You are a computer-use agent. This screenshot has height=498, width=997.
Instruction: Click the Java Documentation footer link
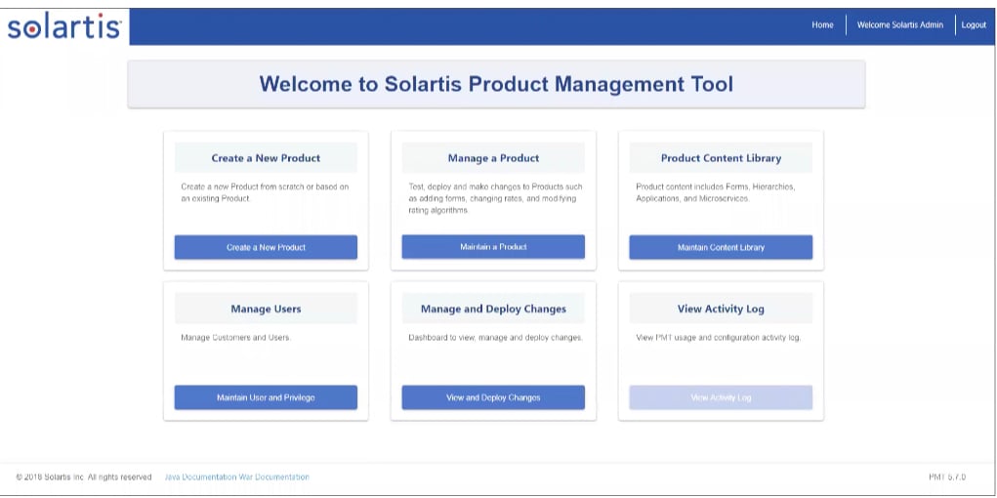click(x=195, y=477)
